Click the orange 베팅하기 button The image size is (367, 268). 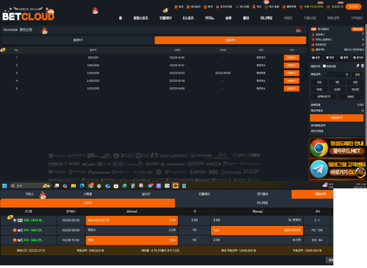coord(336,118)
